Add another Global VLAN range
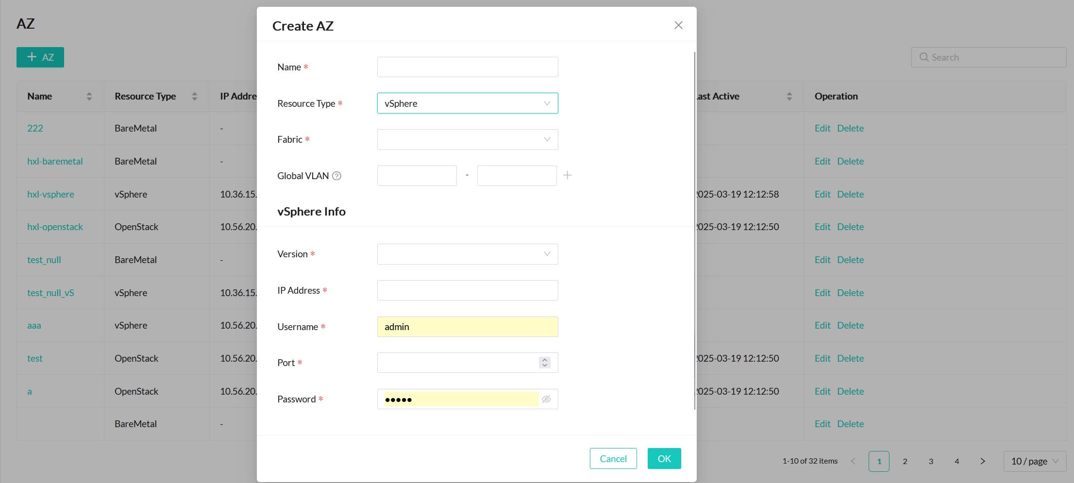 (567, 175)
